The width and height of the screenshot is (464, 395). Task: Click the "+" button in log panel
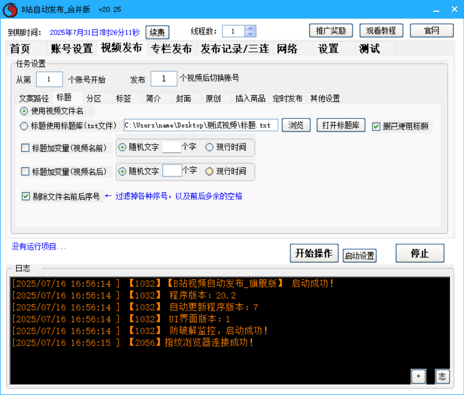[418, 376]
